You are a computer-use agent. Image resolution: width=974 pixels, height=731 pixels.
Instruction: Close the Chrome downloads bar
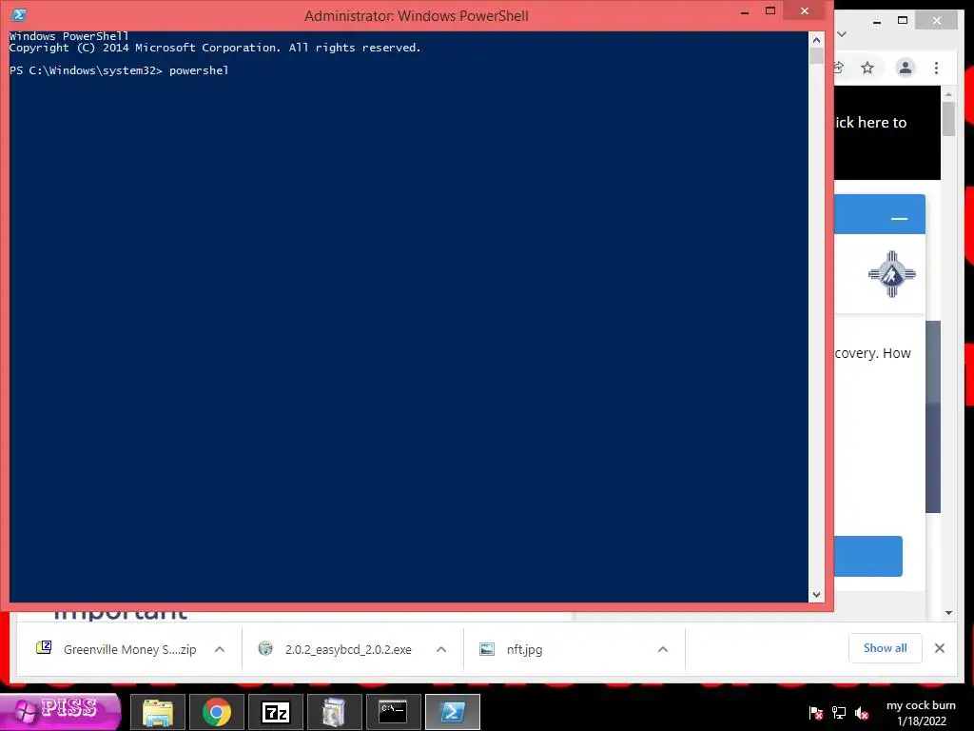click(x=939, y=648)
